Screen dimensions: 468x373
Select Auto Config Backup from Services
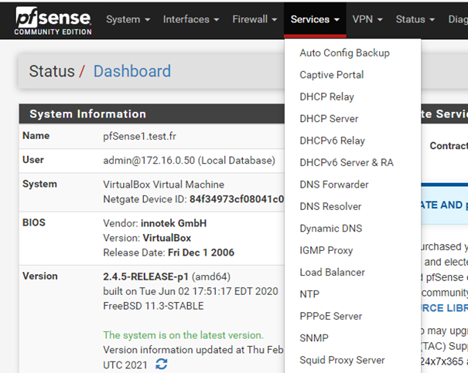pyautogui.click(x=345, y=53)
